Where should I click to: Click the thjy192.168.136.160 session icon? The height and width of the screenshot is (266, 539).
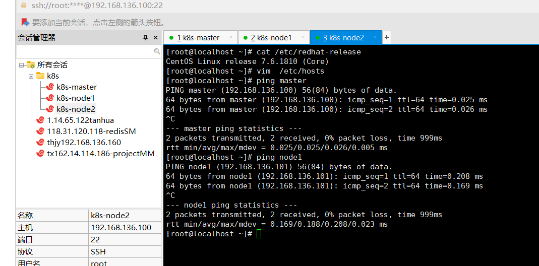click(x=40, y=142)
